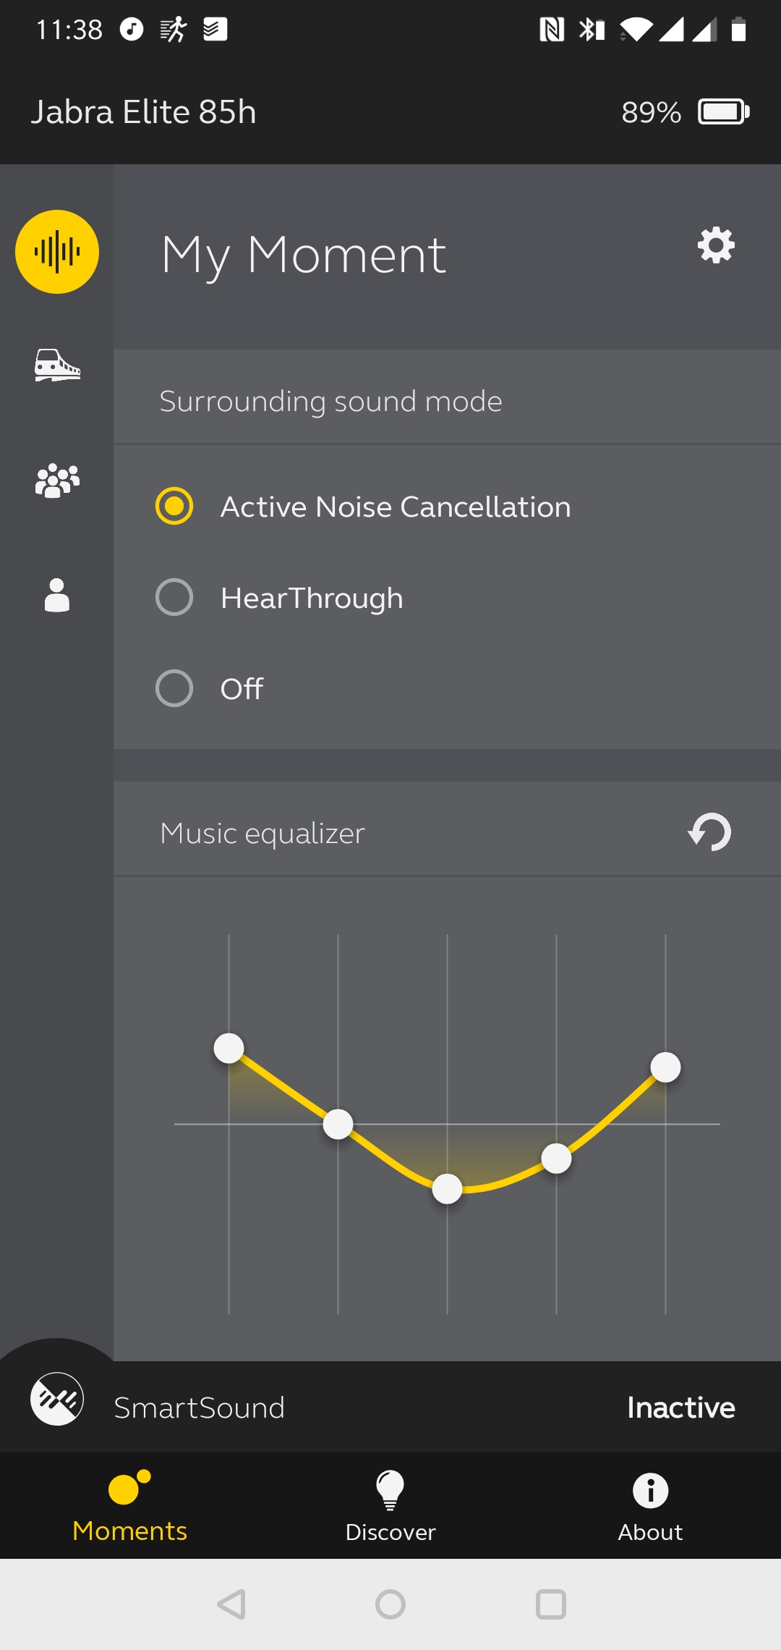Switch to the In Public crowd moment
The image size is (781, 1650).
pyautogui.click(x=57, y=481)
